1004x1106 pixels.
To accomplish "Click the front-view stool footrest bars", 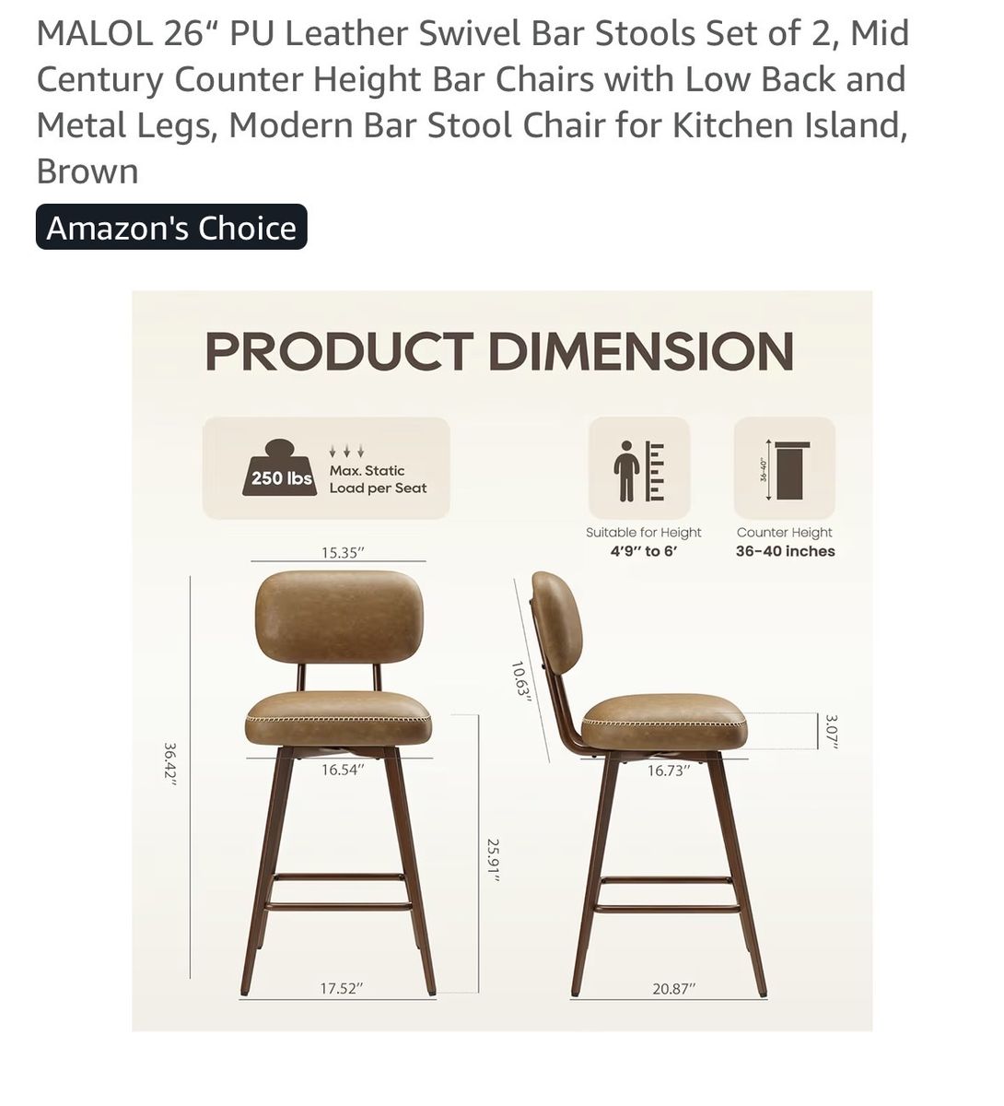I will (339, 889).
